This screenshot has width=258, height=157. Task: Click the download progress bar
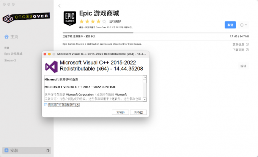coord(156,33)
